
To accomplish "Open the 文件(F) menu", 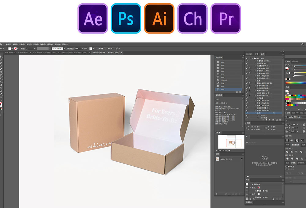I will [8, 44].
